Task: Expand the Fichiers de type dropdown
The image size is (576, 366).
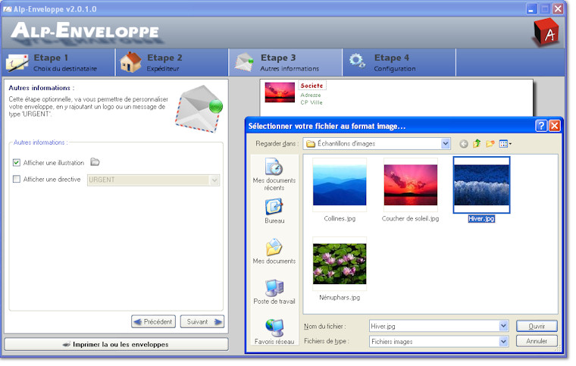Action: (x=503, y=342)
